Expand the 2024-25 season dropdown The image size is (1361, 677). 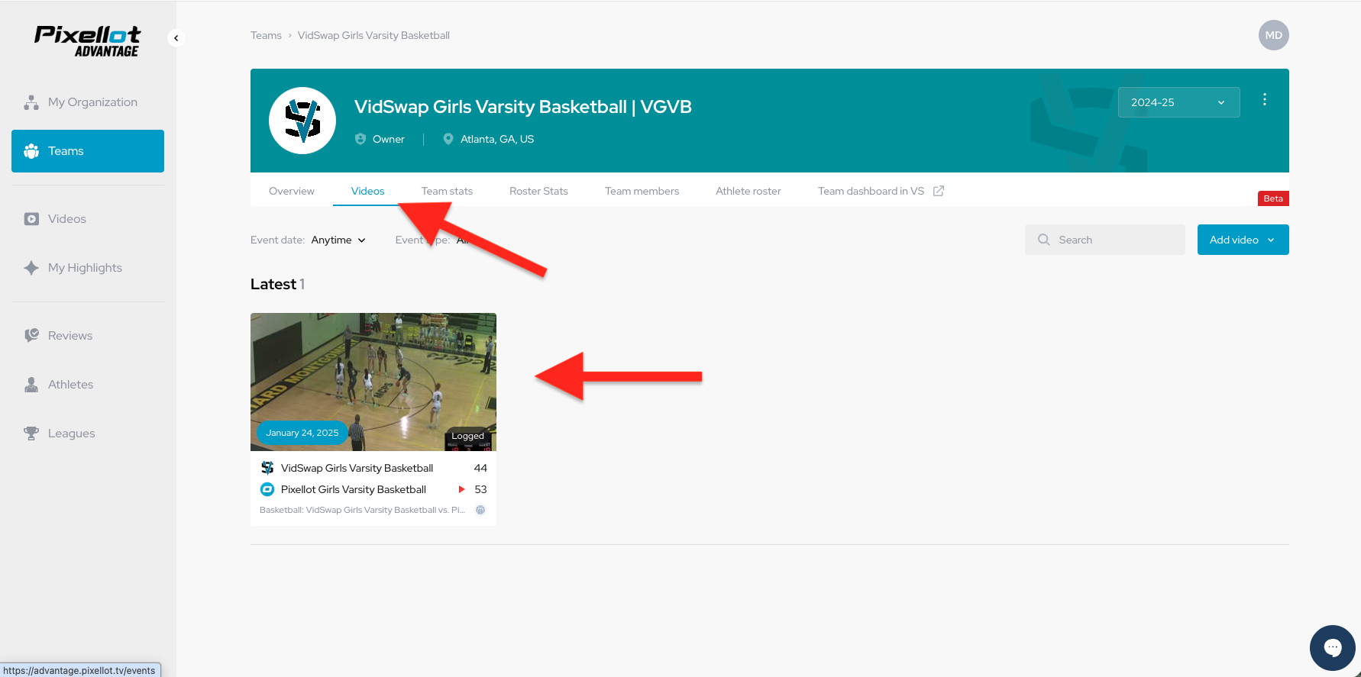(1178, 102)
